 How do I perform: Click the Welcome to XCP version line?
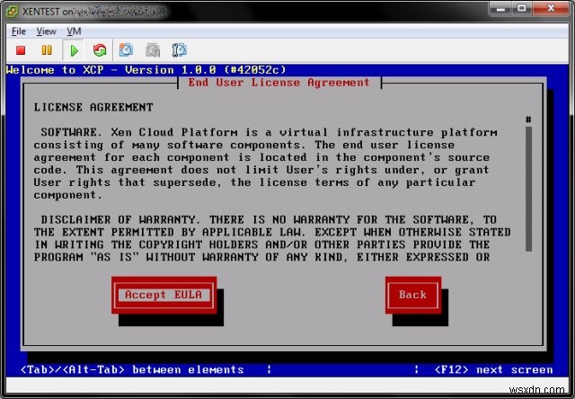pyautogui.click(x=146, y=70)
